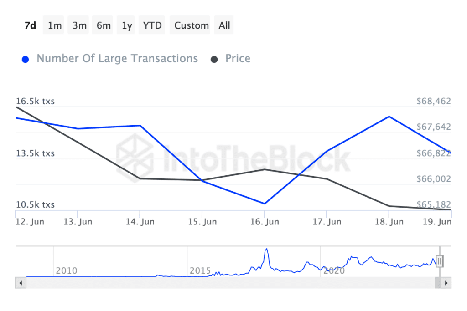Screen dimensions: 467x311
Task: Click blue line low point at 16 Jun
Action: [265, 204]
